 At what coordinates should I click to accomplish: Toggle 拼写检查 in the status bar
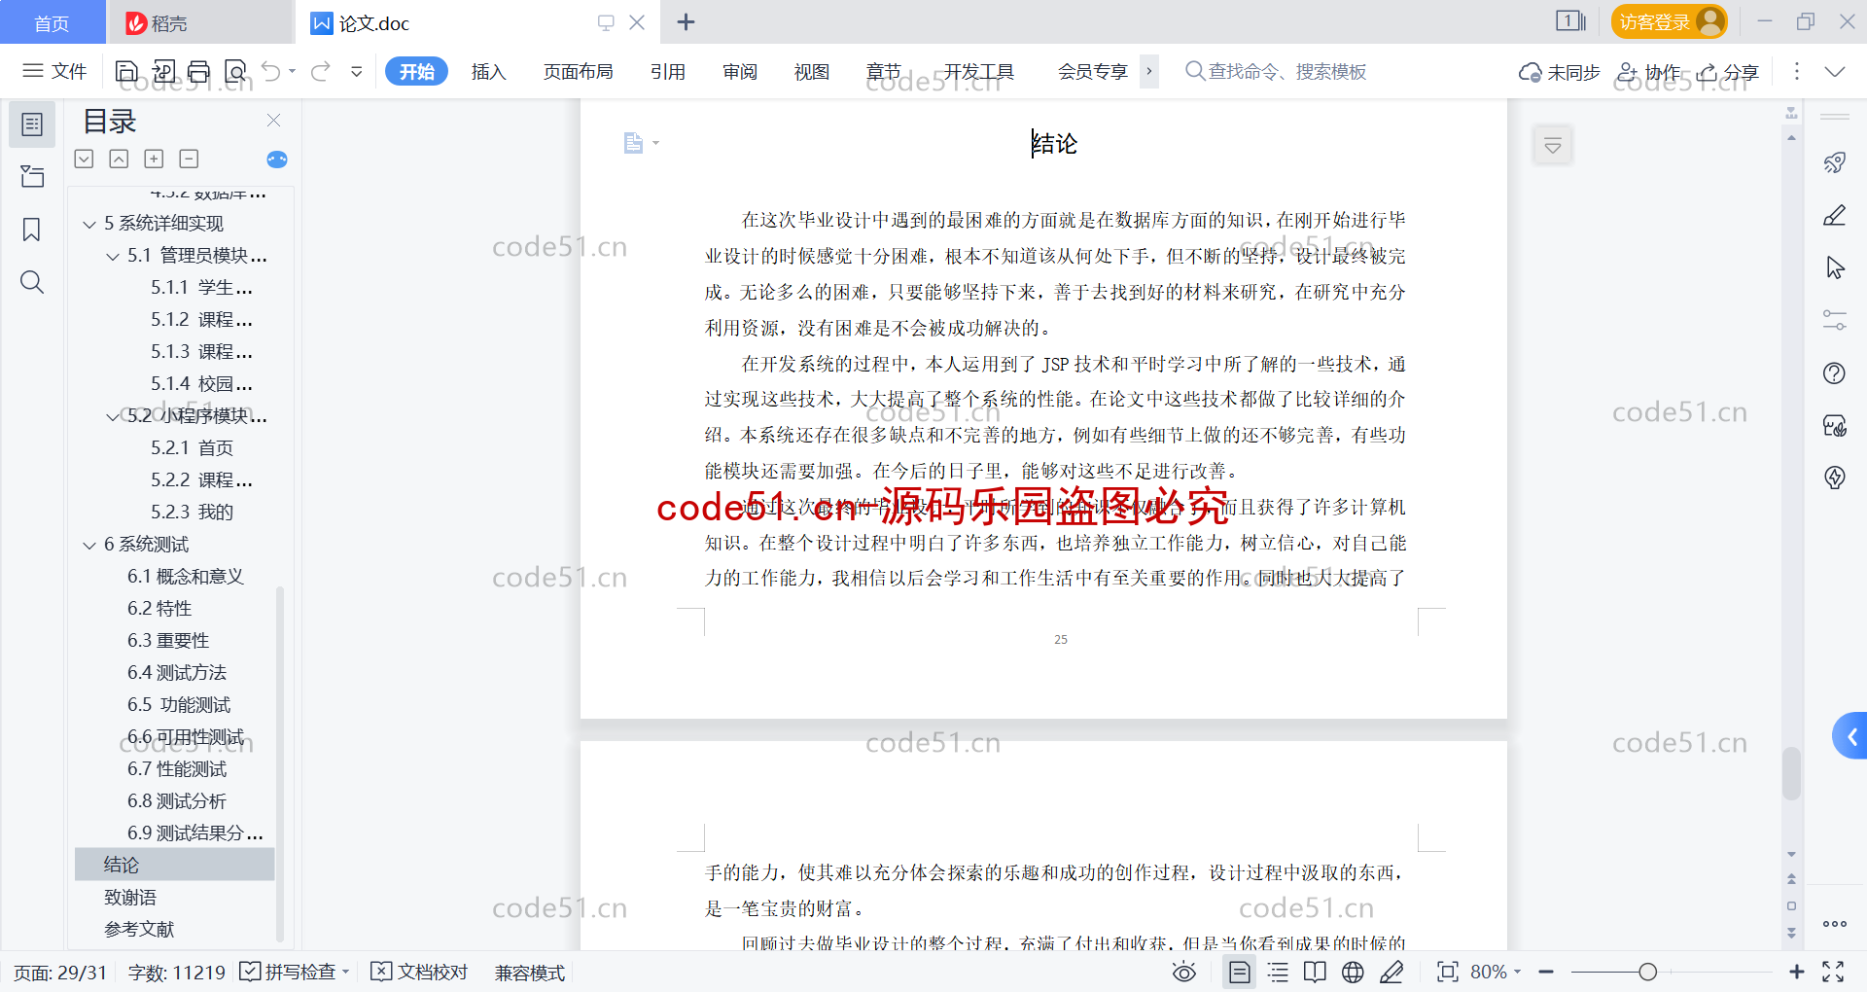(294, 973)
